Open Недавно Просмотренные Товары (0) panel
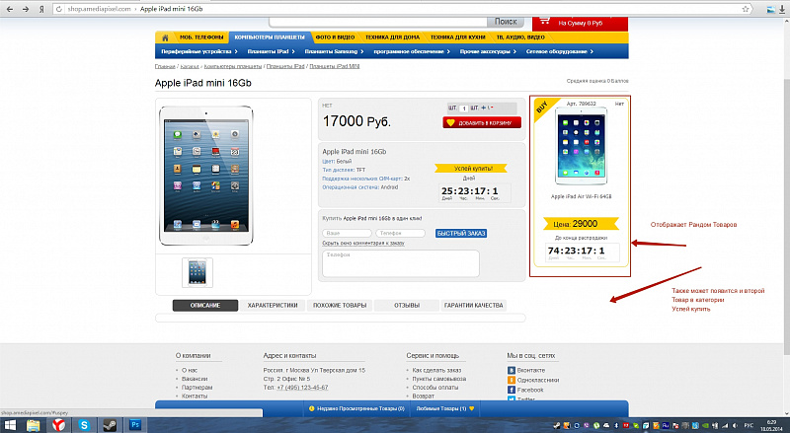This screenshot has width=790, height=433. 356,408
